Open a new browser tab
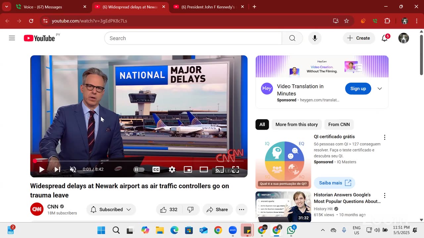 (254, 7)
